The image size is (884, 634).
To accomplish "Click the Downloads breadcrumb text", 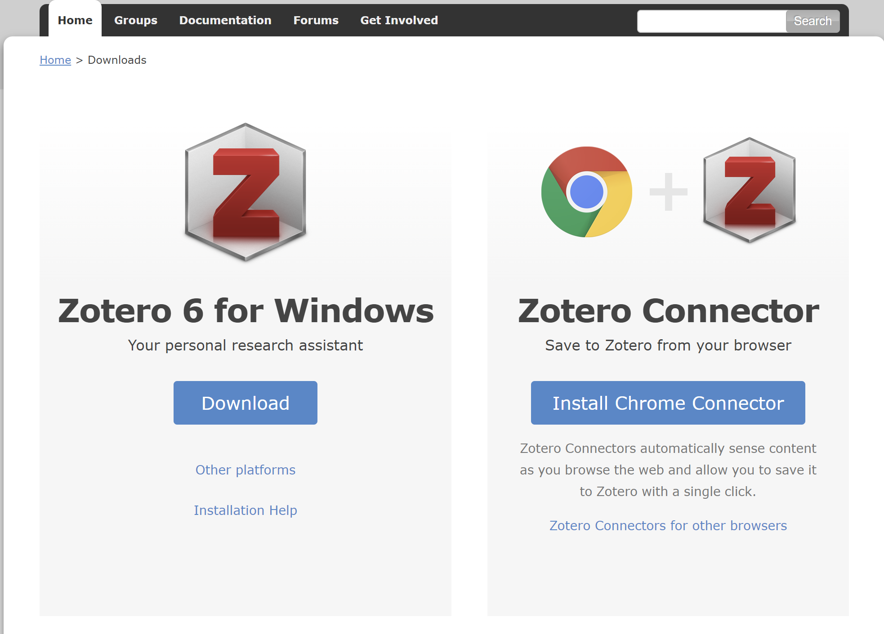I will pyautogui.click(x=117, y=60).
